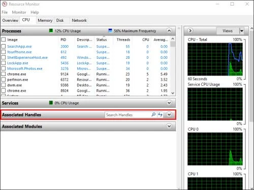254x190 pixels.
Task: Click the green CPU Usage square in Services header
Action: (x=51, y=103)
